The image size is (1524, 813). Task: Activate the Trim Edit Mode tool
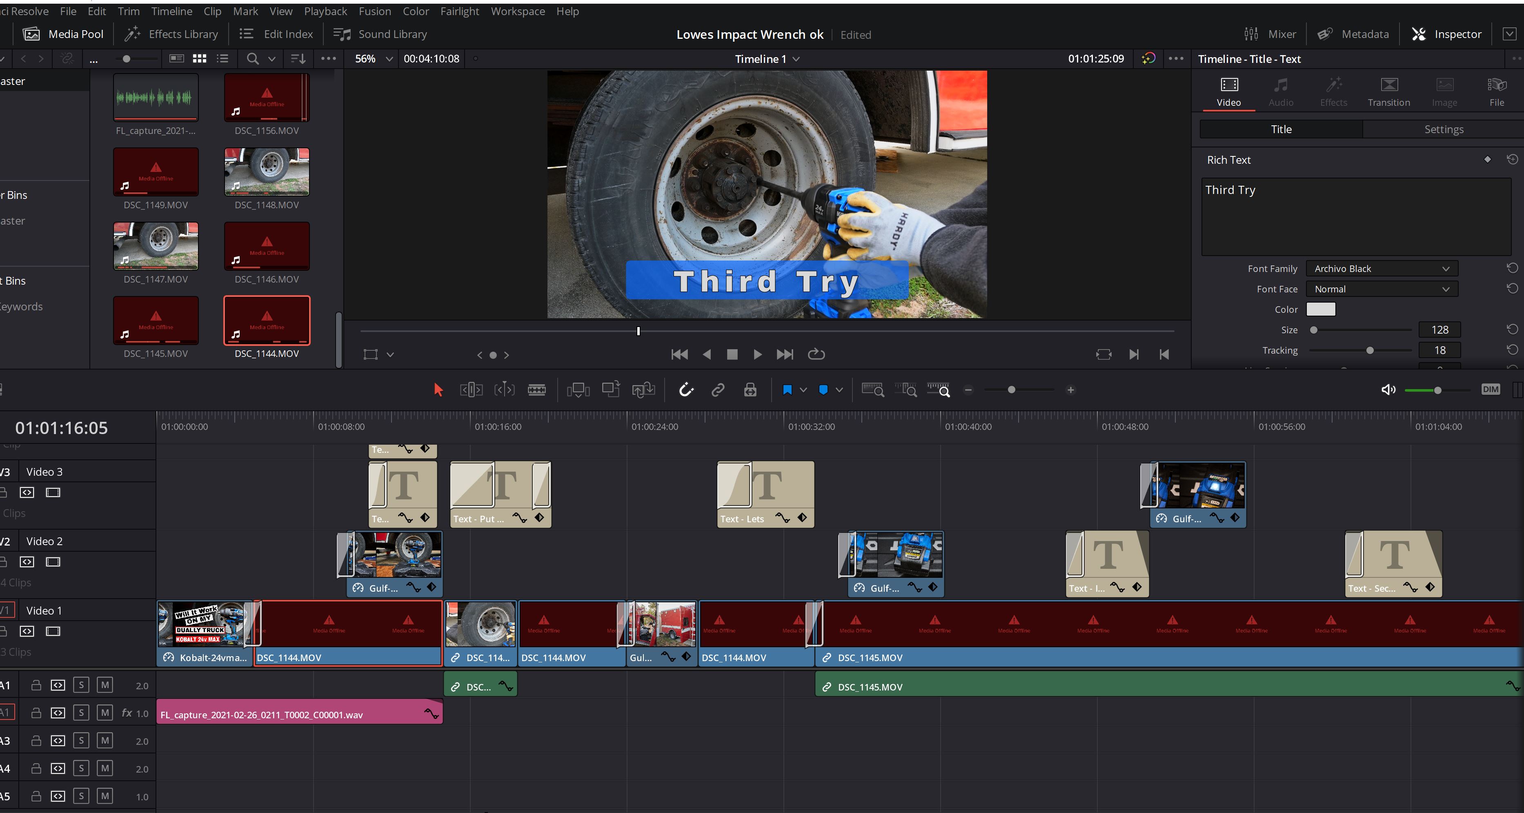(472, 390)
